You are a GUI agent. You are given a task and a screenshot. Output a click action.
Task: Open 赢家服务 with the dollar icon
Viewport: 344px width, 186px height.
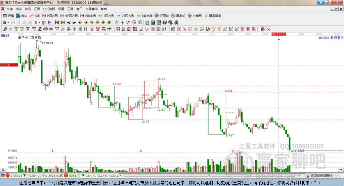click(x=213, y=16)
